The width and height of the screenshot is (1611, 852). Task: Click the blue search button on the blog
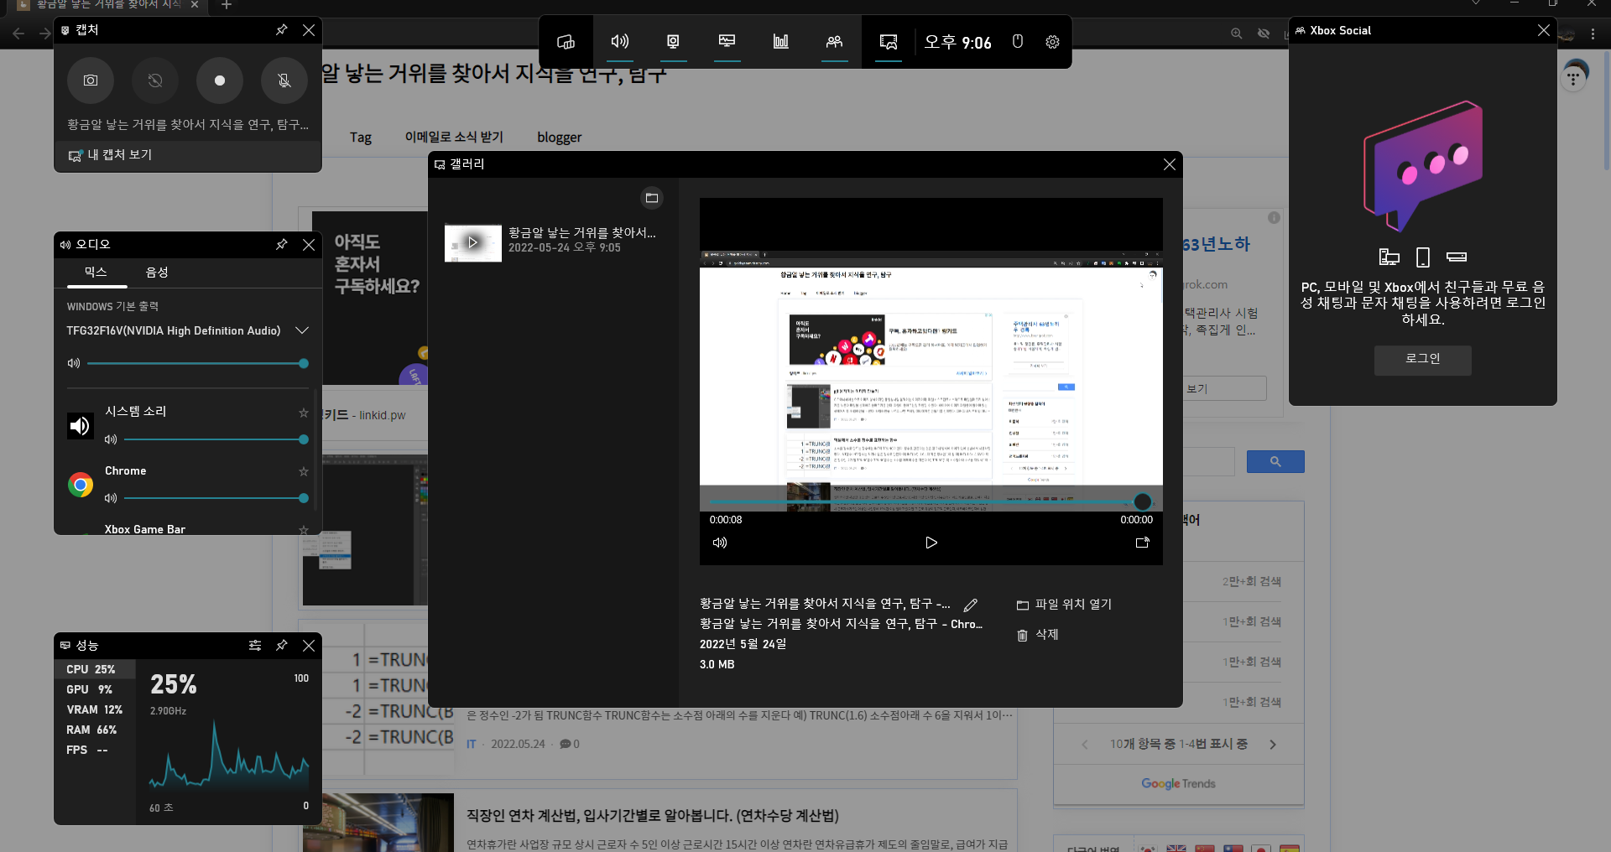[x=1275, y=462]
